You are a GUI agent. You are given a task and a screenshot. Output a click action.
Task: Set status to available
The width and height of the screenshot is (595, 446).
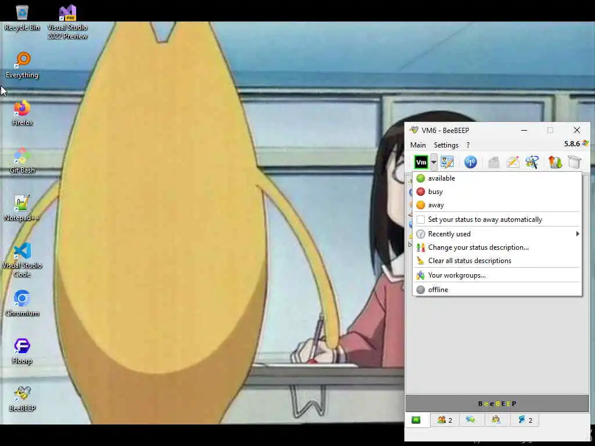pos(497,178)
